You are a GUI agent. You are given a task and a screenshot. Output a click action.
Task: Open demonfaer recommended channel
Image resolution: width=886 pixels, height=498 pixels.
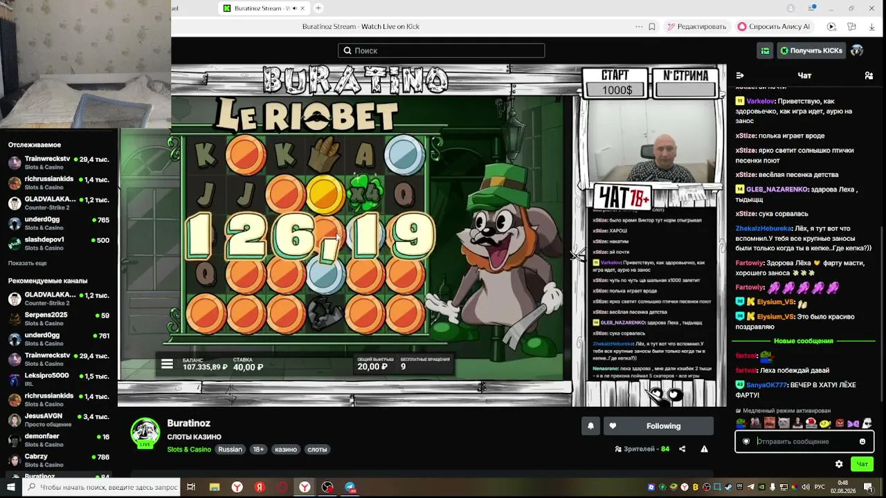click(x=59, y=439)
